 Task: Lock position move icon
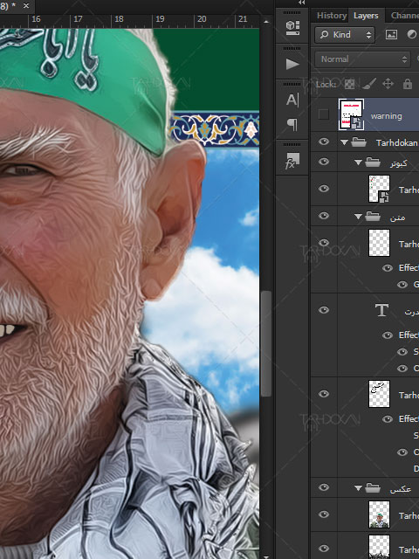pos(388,84)
